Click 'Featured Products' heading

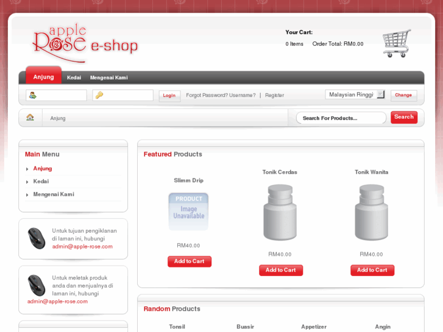click(173, 154)
